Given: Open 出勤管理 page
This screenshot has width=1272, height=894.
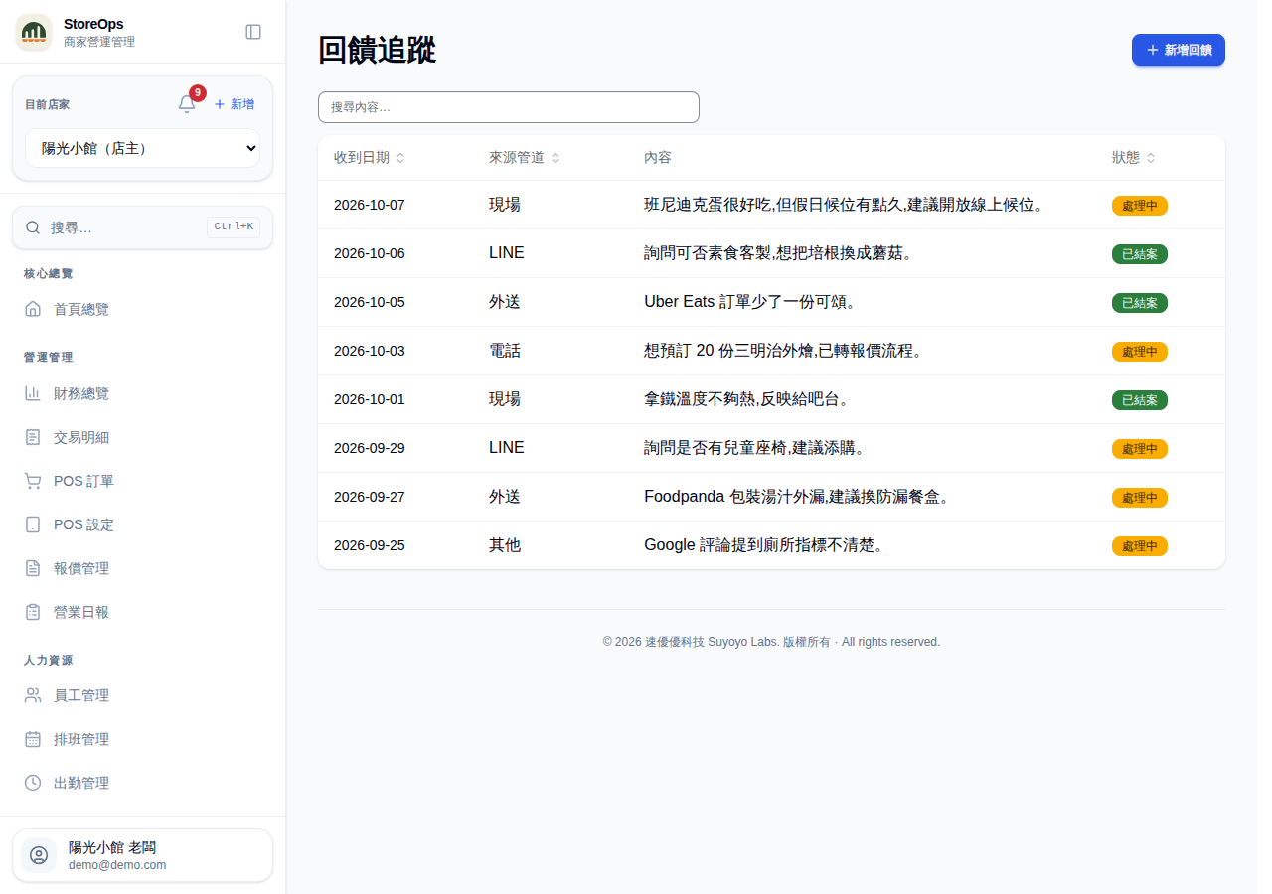Looking at the screenshot, I should coord(142,783).
